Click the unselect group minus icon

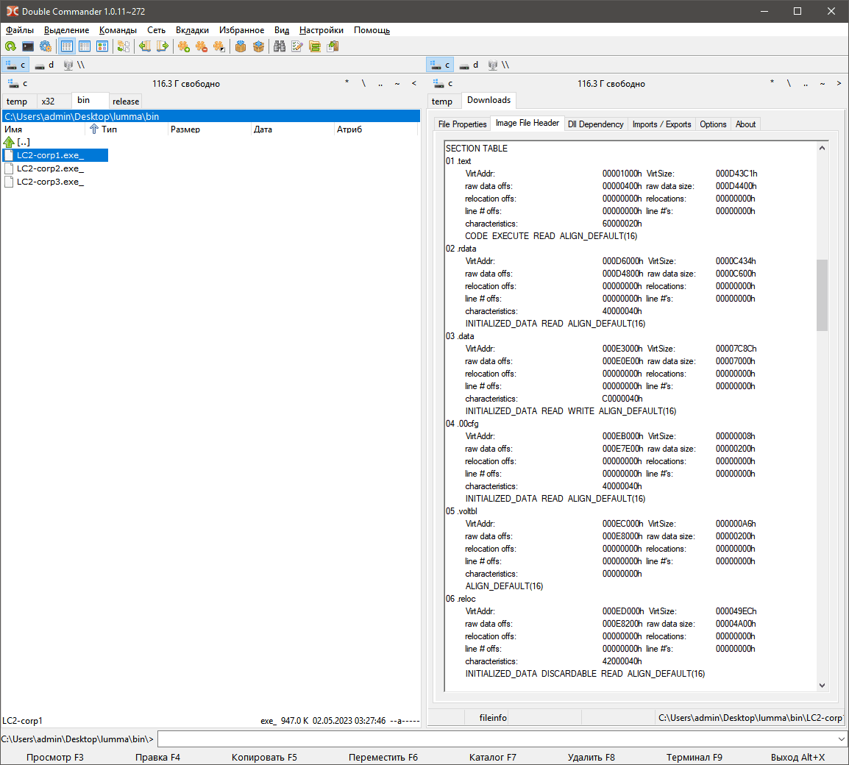[201, 46]
